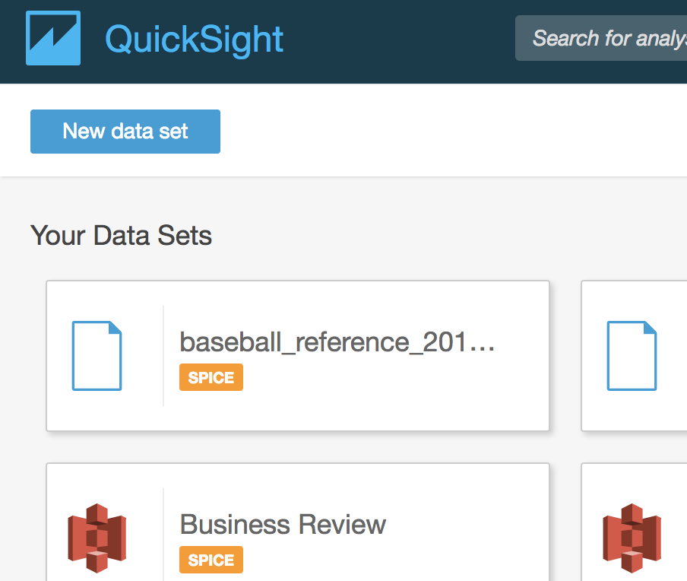
Task: Click SPICE badge under baseball_reference data set
Action: pyautogui.click(x=211, y=378)
